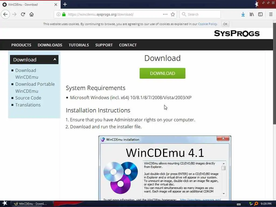The height and width of the screenshot is (207, 276).
Task: Open the downloads arrow panel
Action: (x=243, y=14)
